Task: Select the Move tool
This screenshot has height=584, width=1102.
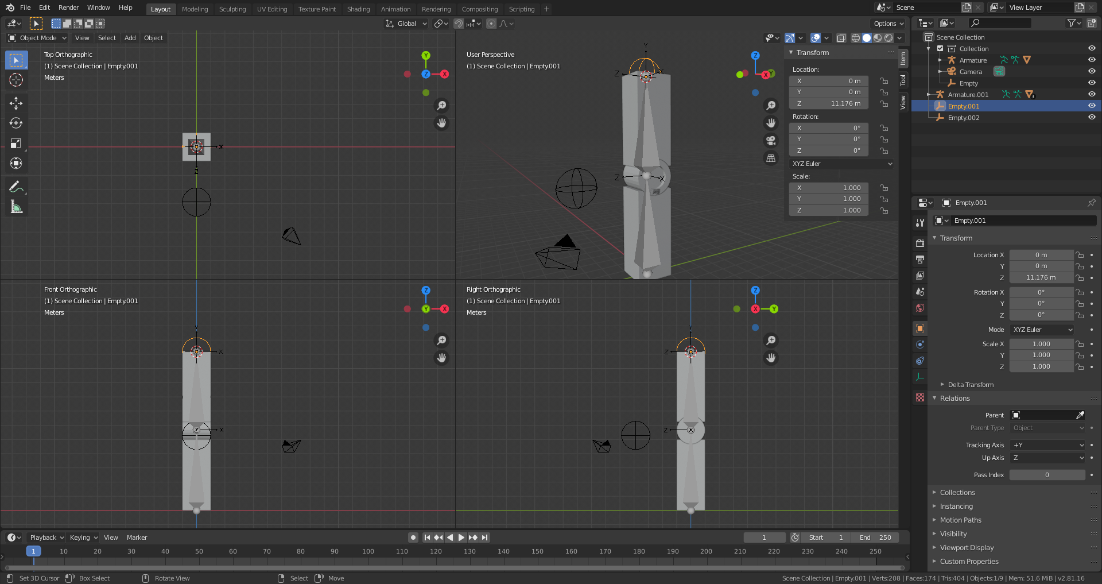Action: [16, 103]
